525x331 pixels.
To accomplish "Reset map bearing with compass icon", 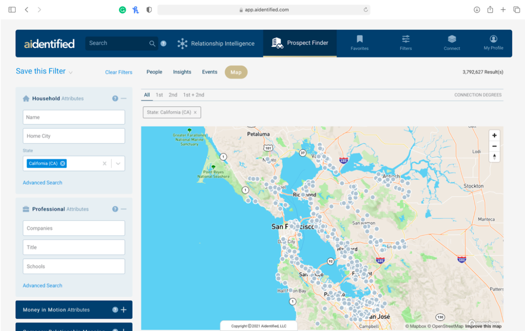I will coord(494,157).
